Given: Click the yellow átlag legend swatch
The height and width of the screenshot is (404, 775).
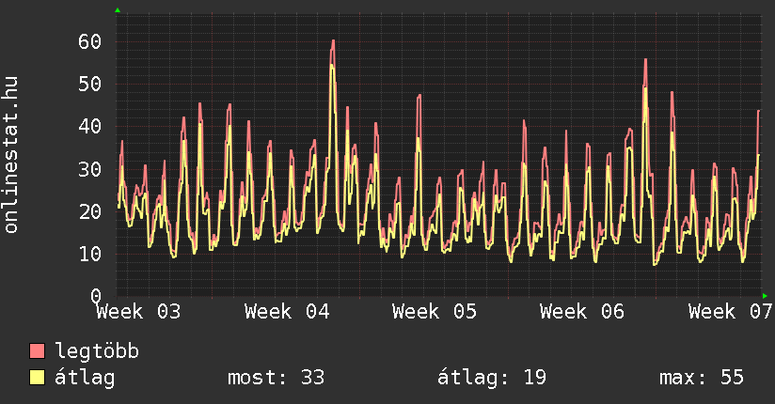Looking at the screenshot, I should click(x=38, y=378).
